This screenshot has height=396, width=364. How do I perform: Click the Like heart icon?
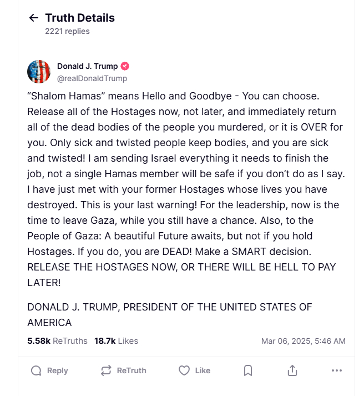point(184,370)
